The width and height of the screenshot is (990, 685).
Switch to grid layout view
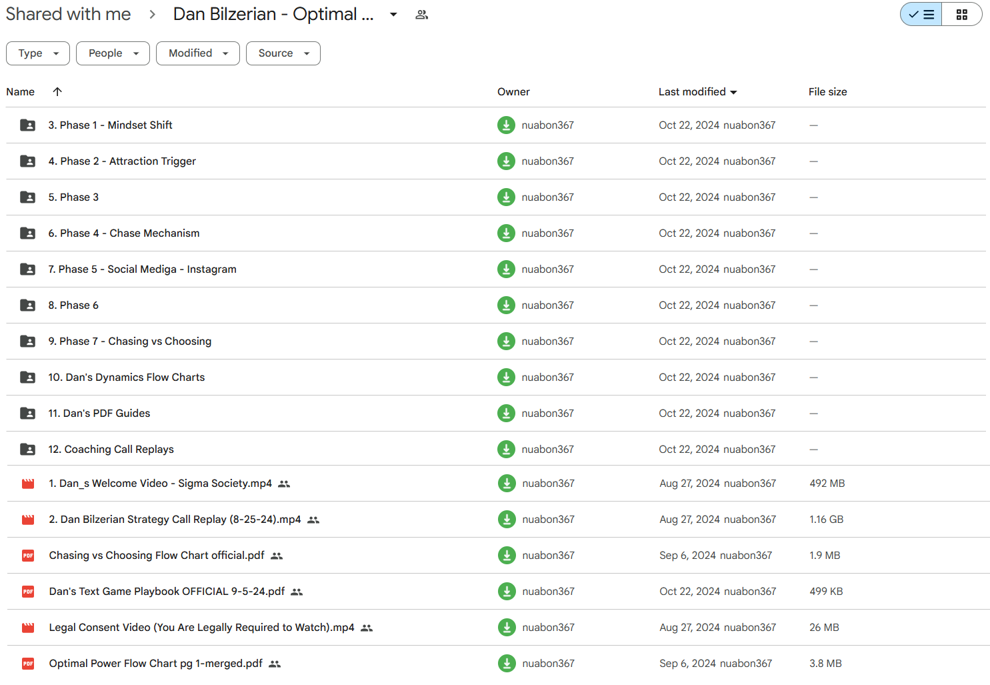tap(961, 14)
